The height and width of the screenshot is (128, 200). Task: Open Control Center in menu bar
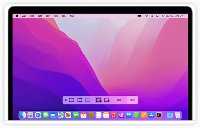158,16
